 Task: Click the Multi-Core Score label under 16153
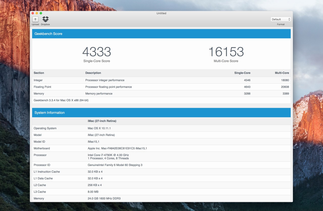point(226,61)
